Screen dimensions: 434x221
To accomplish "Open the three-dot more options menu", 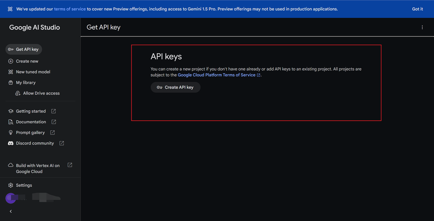I will (422, 27).
